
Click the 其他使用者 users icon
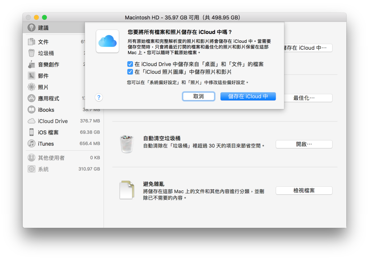click(31, 157)
